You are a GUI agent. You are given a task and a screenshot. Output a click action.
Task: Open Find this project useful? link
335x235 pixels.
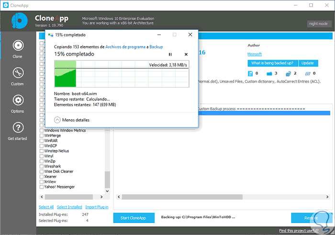pyautogui.click(x=299, y=231)
